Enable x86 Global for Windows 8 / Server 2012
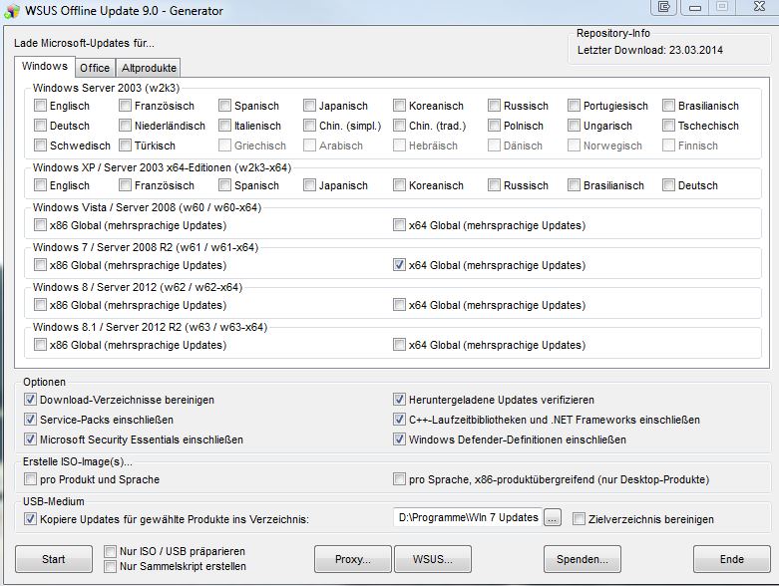 (x=40, y=304)
